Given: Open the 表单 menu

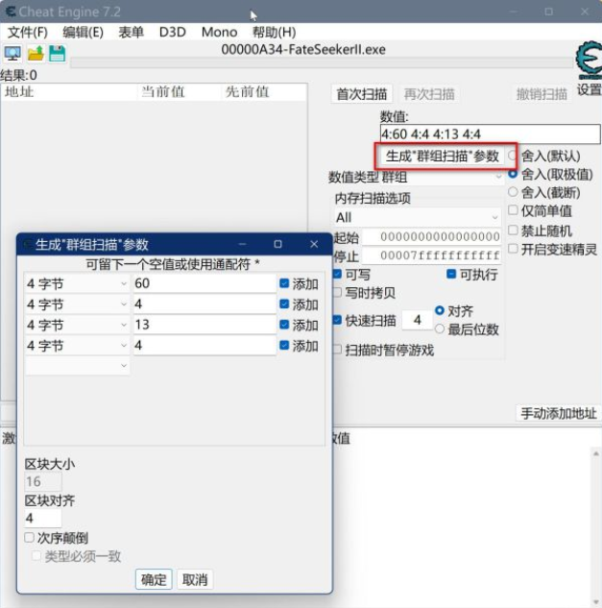Looking at the screenshot, I should tap(131, 33).
